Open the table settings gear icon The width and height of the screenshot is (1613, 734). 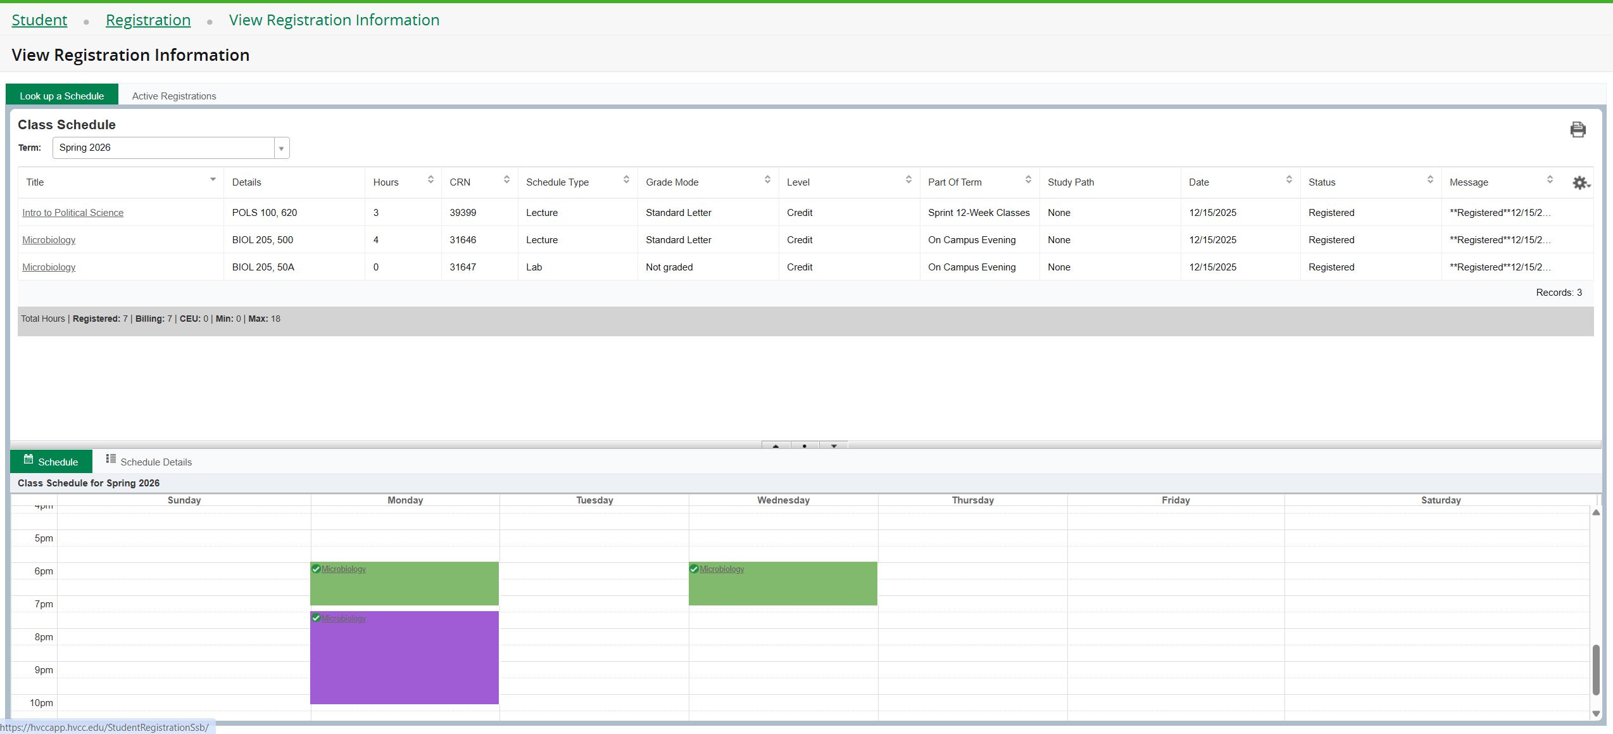(1580, 183)
